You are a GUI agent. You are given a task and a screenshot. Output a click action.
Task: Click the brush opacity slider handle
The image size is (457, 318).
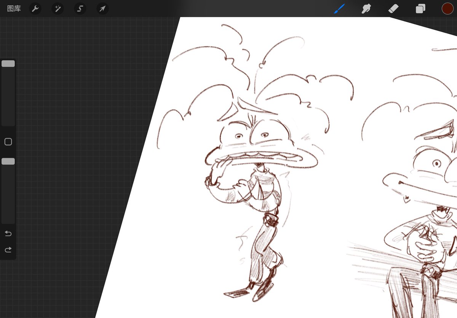click(x=8, y=162)
